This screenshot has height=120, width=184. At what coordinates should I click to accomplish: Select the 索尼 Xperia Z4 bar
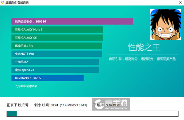[55, 70]
